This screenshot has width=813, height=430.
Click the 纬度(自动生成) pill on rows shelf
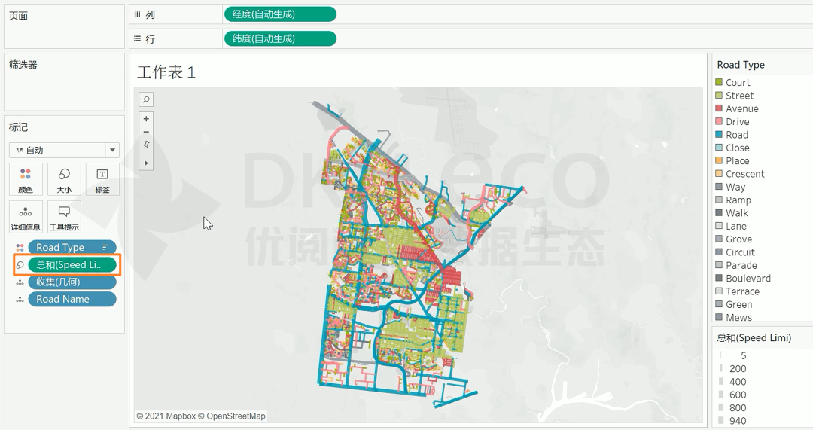pos(279,38)
